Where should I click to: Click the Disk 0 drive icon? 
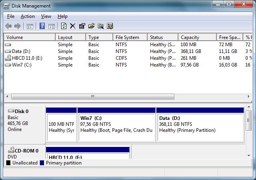coord(11,111)
